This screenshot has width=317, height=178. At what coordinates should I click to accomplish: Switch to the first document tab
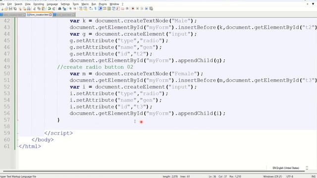[13, 15]
